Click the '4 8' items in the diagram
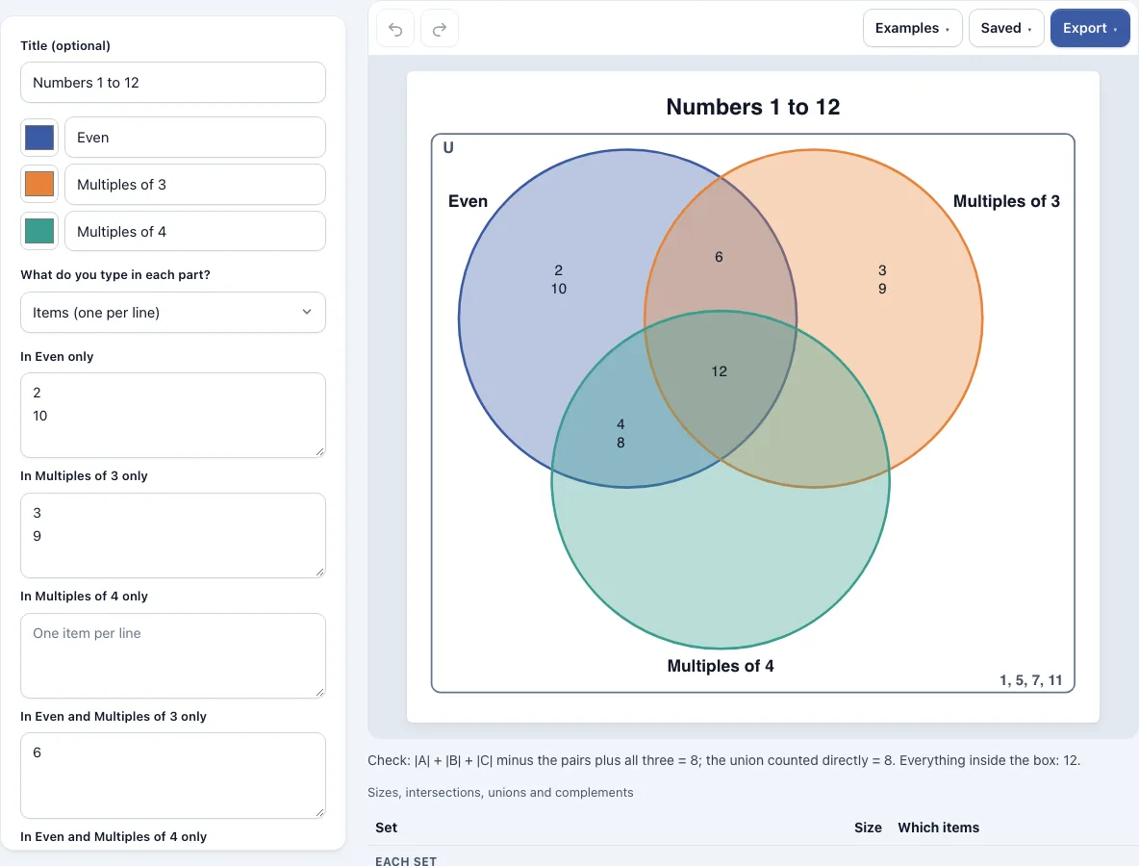Screen dimensions: 1139x866 [620, 433]
